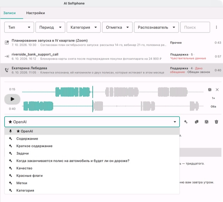223x202 pixels.
Task: Click the Чувствительные данные red label
Action: tap(188, 58)
